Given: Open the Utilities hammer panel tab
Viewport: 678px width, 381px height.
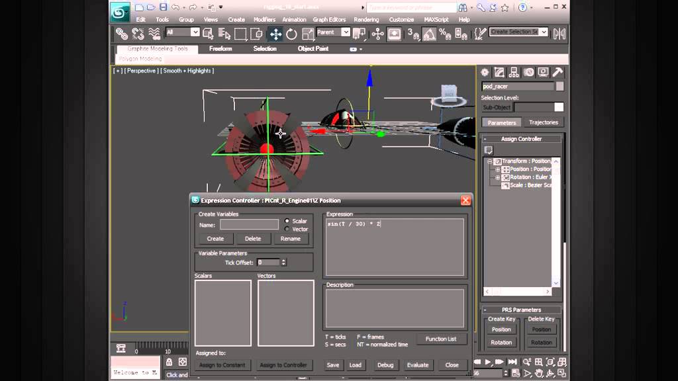Looking at the screenshot, I should click(557, 72).
